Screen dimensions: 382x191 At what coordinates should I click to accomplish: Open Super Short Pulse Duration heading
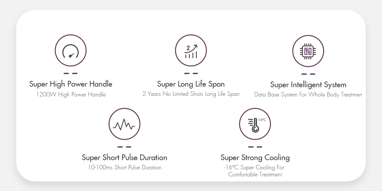124,158
